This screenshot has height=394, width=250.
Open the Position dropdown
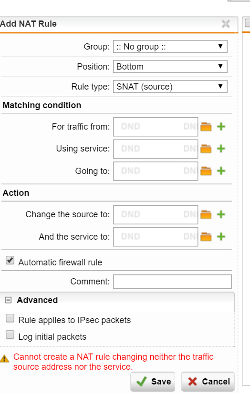pyautogui.click(x=170, y=67)
